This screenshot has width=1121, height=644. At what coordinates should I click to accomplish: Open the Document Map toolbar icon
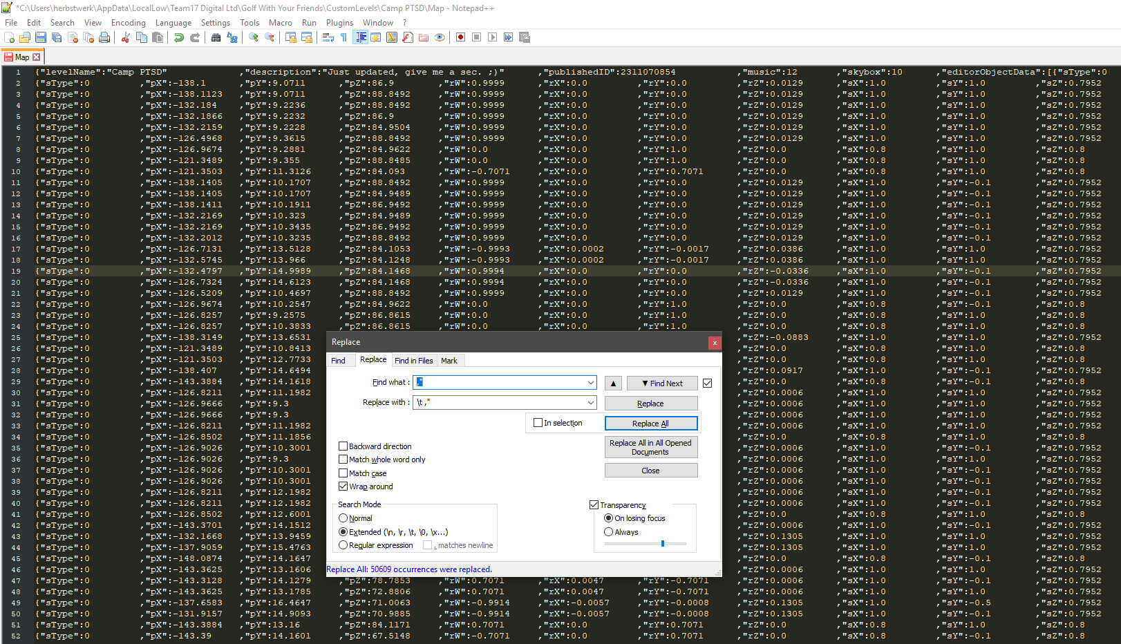click(x=392, y=37)
